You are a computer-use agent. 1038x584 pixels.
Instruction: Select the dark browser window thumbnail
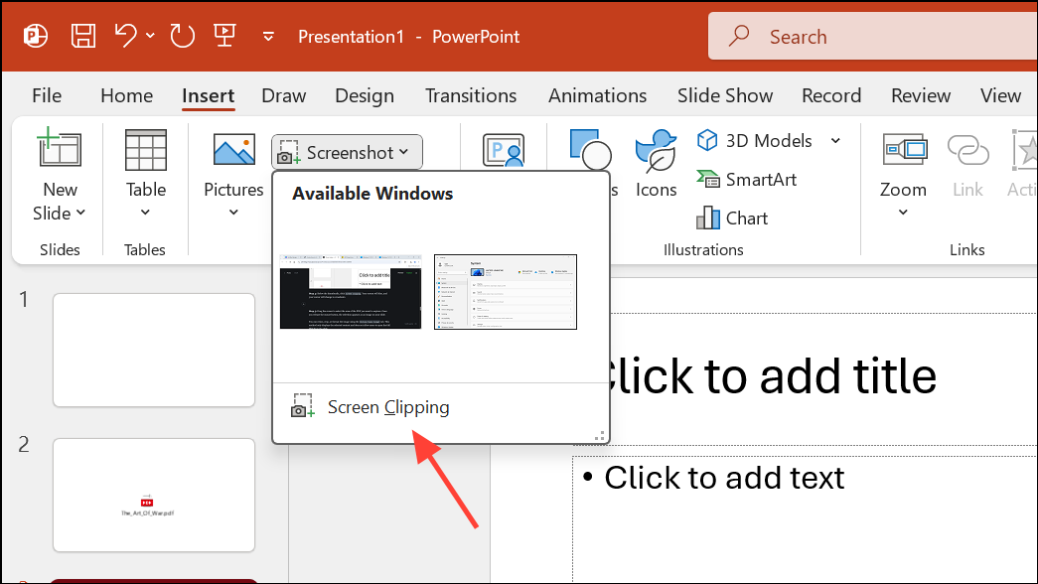351,292
